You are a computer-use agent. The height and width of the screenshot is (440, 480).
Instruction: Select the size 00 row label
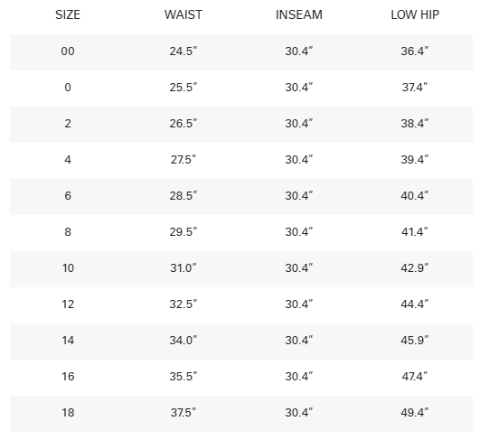pos(68,51)
